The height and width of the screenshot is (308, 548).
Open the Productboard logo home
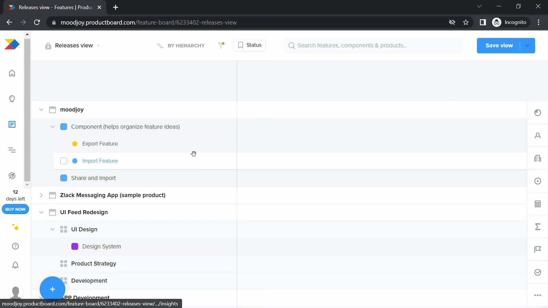click(x=12, y=44)
